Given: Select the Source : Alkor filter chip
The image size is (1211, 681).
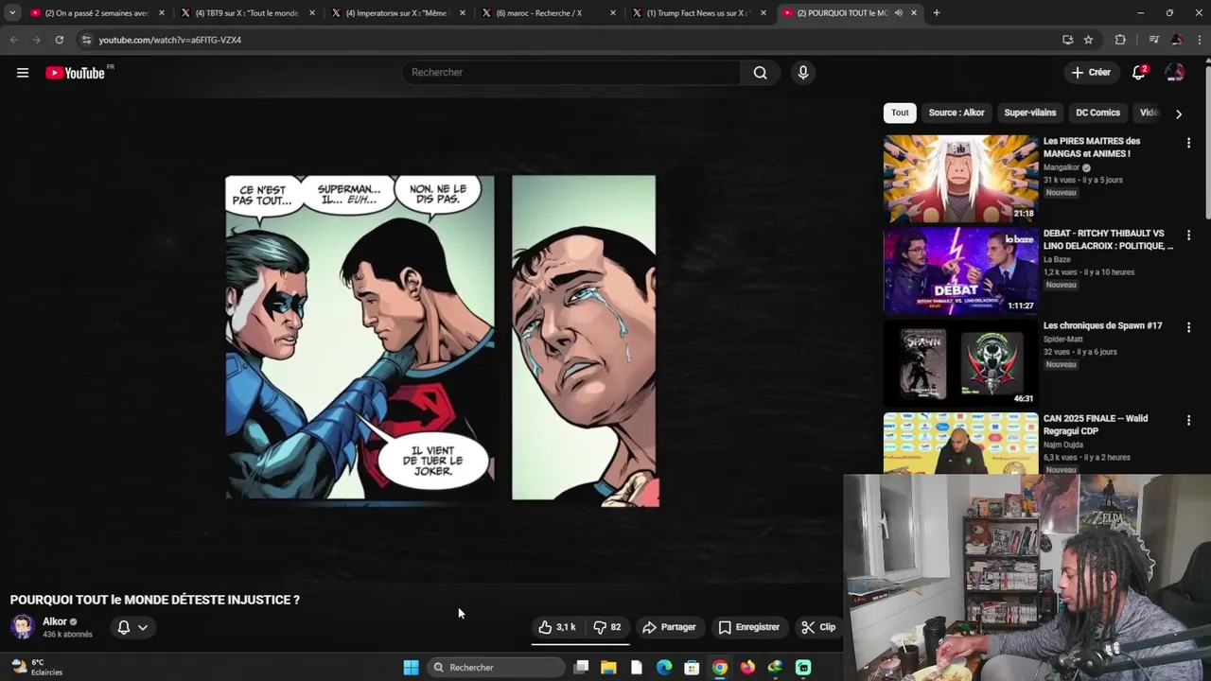Looking at the screenshot, I should point(957,113).
